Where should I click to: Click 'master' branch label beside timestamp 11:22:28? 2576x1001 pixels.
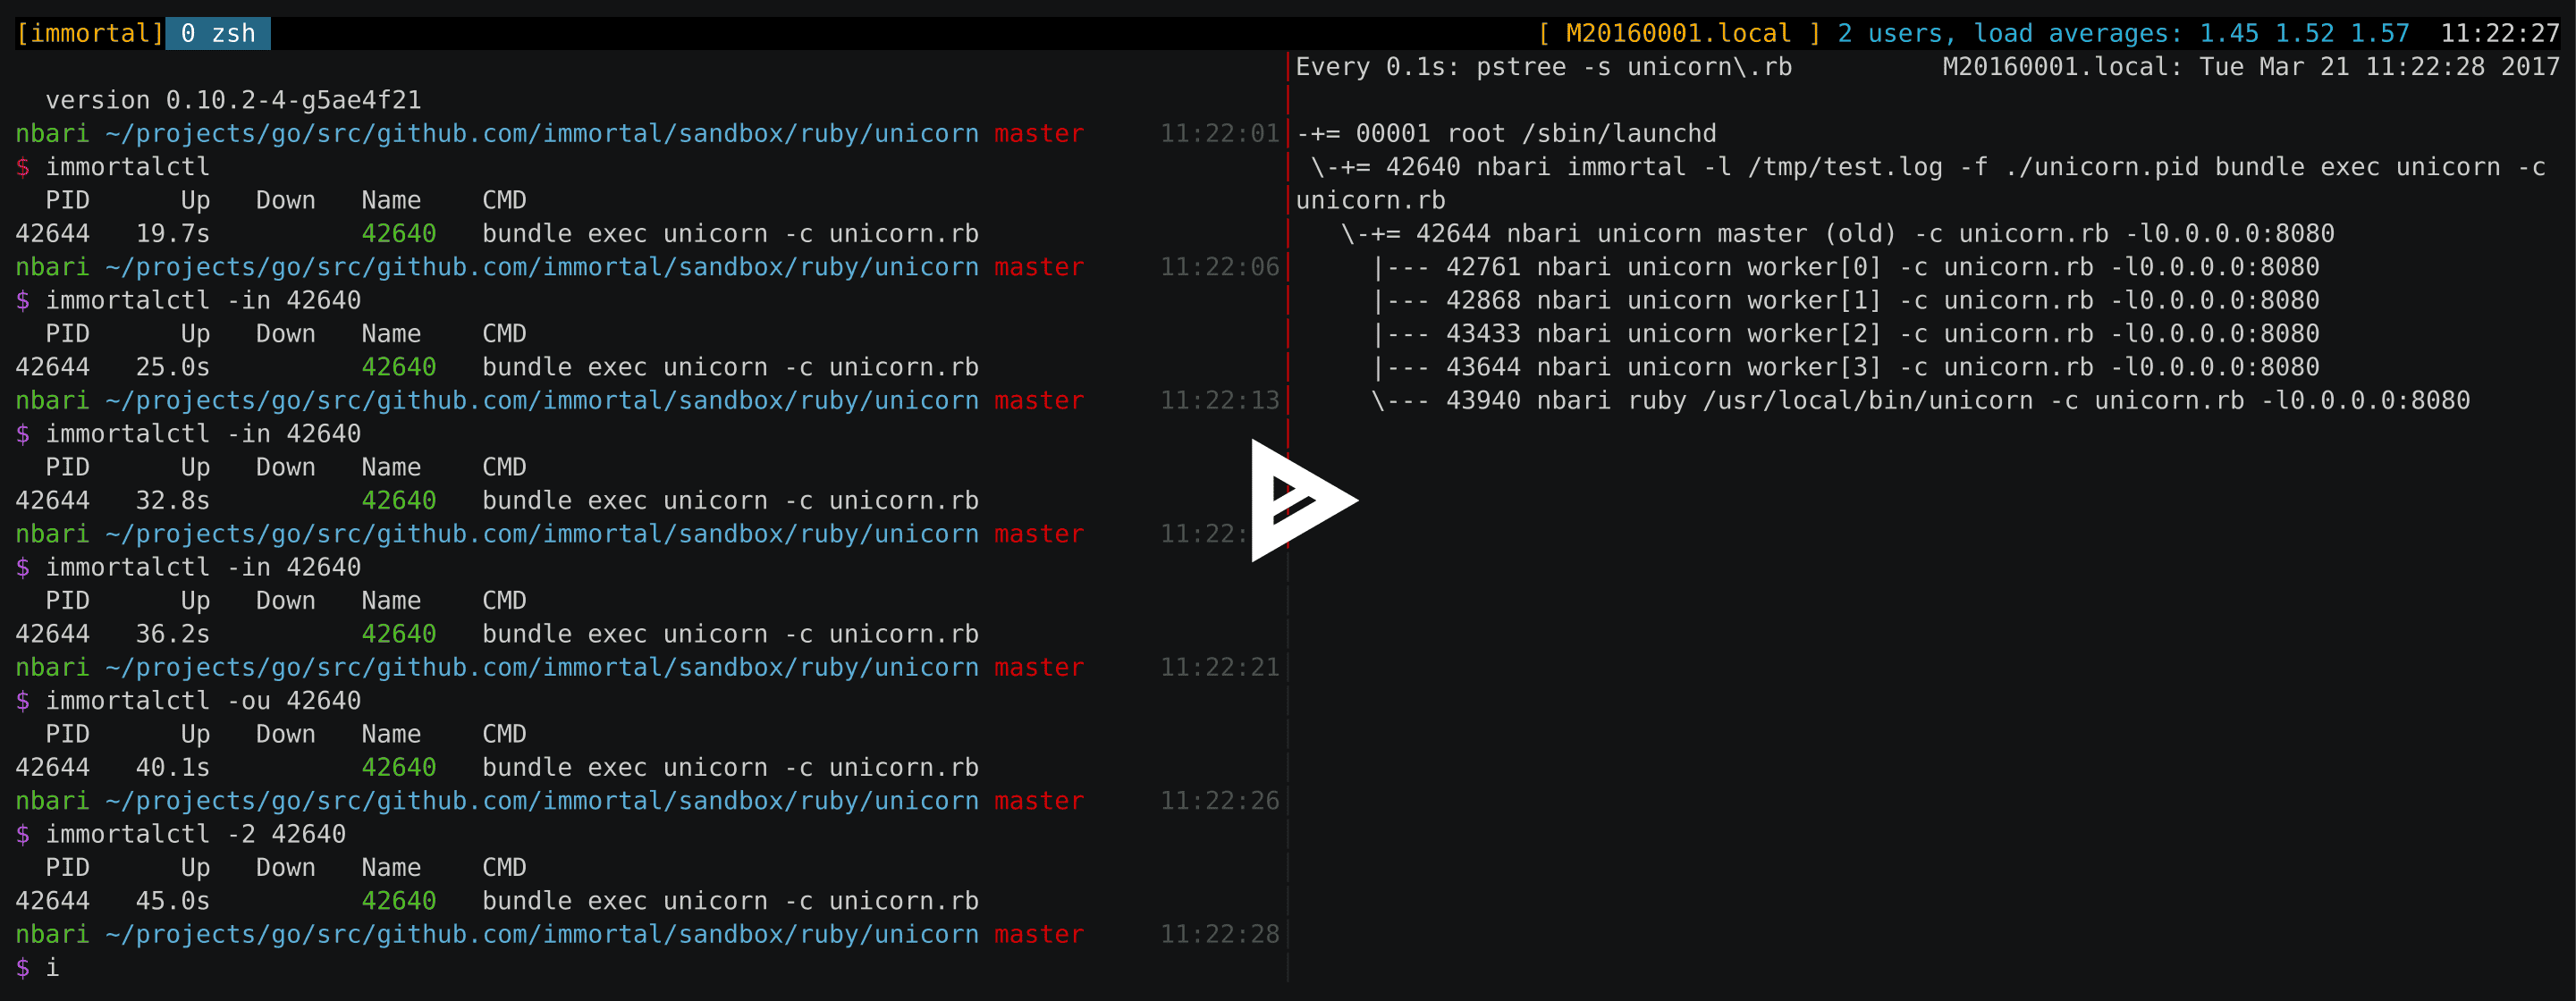(x=1039, y=934)
